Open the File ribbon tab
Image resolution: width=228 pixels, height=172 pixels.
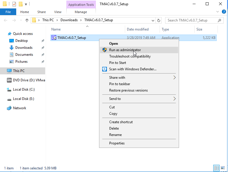pos(8,12)
